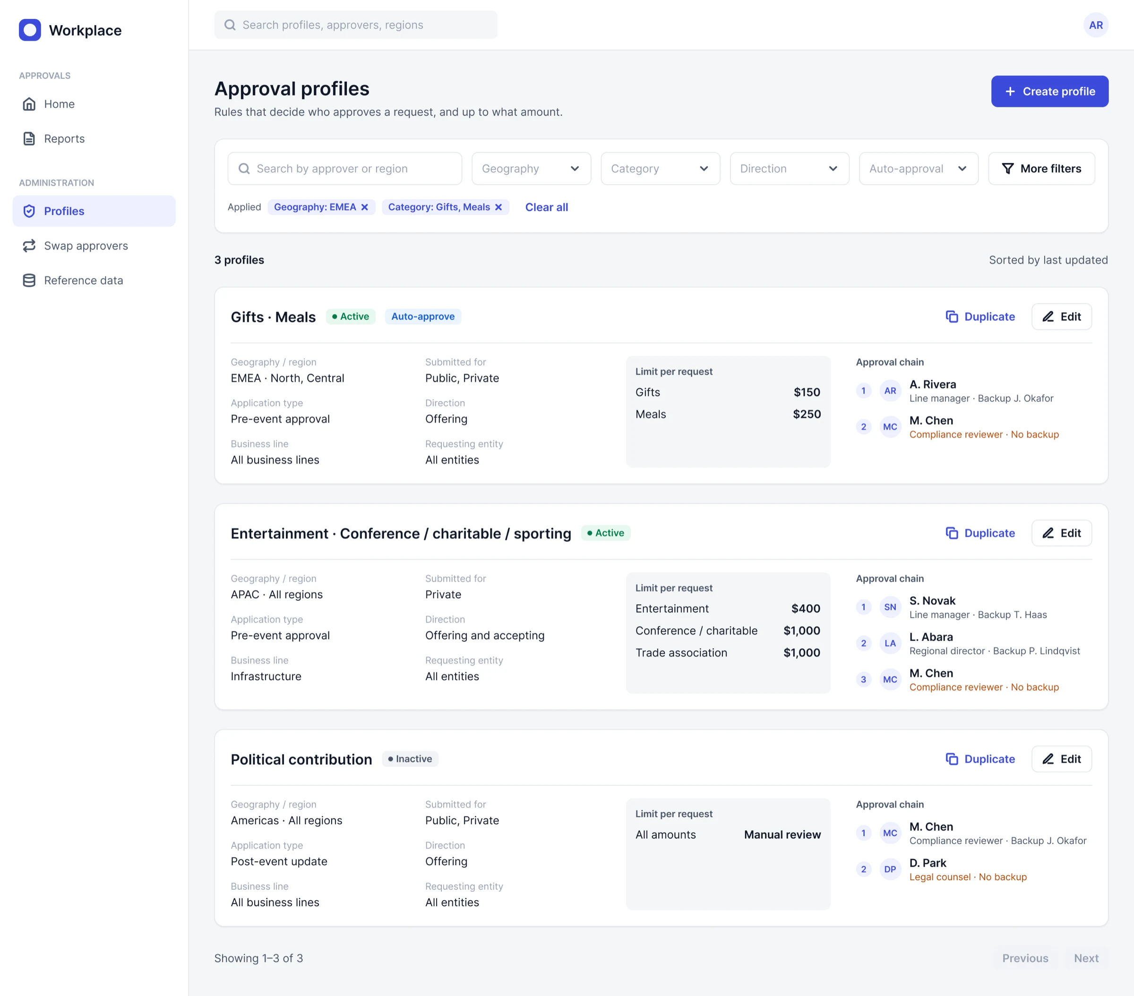1134x996 pixels.
Task: Open Reports from the sidebar
Action: (x=94, y=139)
